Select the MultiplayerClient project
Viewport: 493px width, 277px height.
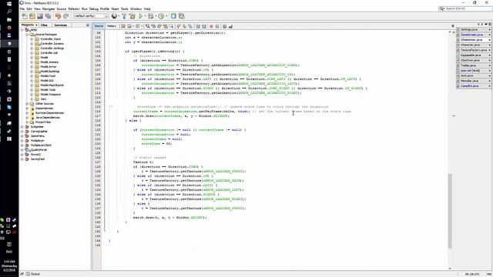(41, 145)
